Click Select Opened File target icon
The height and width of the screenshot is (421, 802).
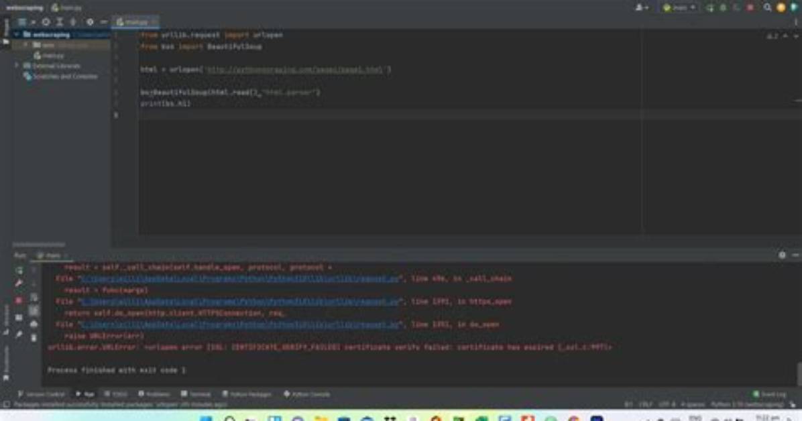46,22
